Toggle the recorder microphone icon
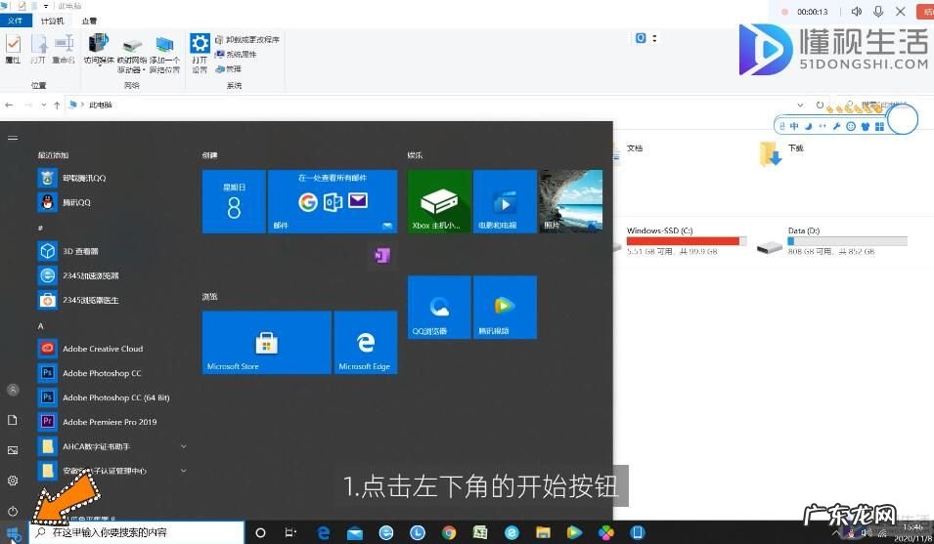 pos(878,12)
